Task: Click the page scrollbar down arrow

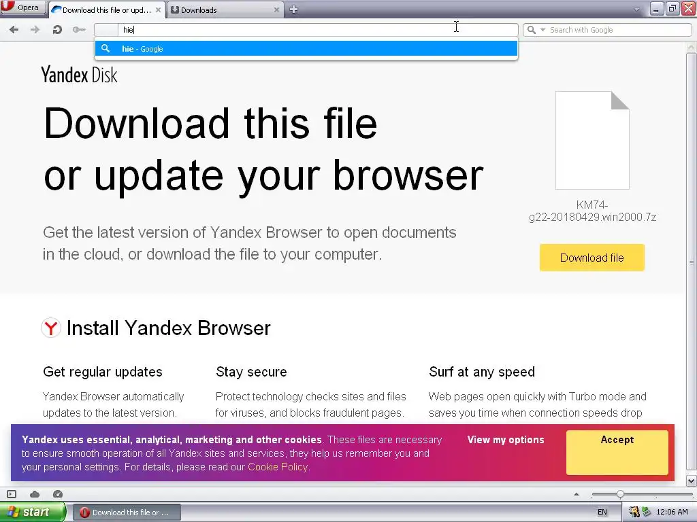Action: (x=692, y=481)
